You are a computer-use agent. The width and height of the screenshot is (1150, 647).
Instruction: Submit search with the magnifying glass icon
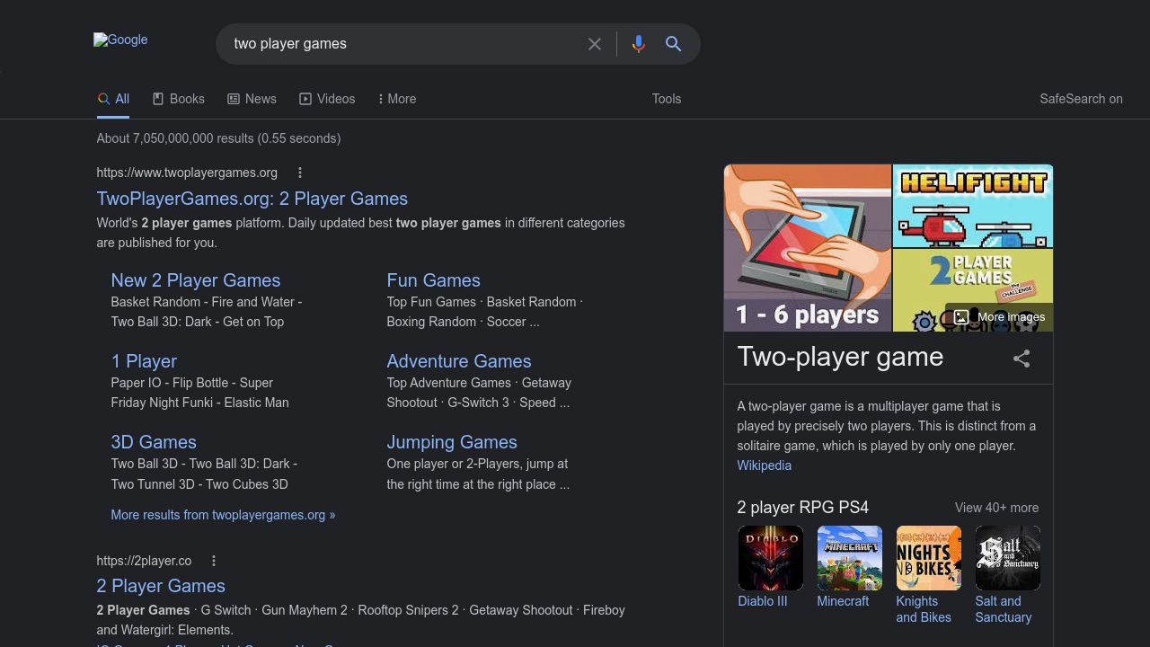673,44
